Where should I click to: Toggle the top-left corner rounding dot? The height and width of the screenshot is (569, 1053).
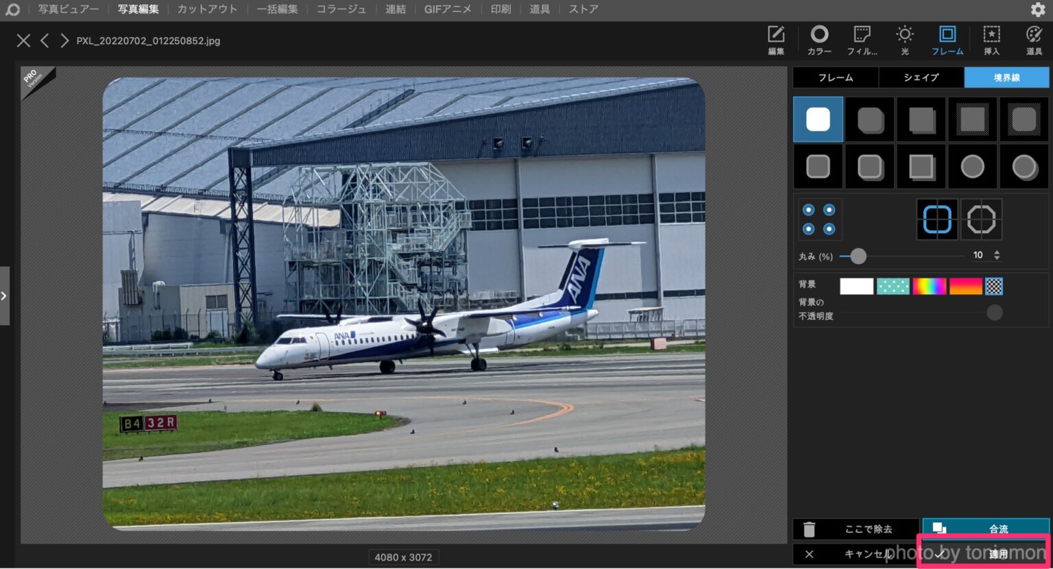pyautogui.click(x=809, y=208)
